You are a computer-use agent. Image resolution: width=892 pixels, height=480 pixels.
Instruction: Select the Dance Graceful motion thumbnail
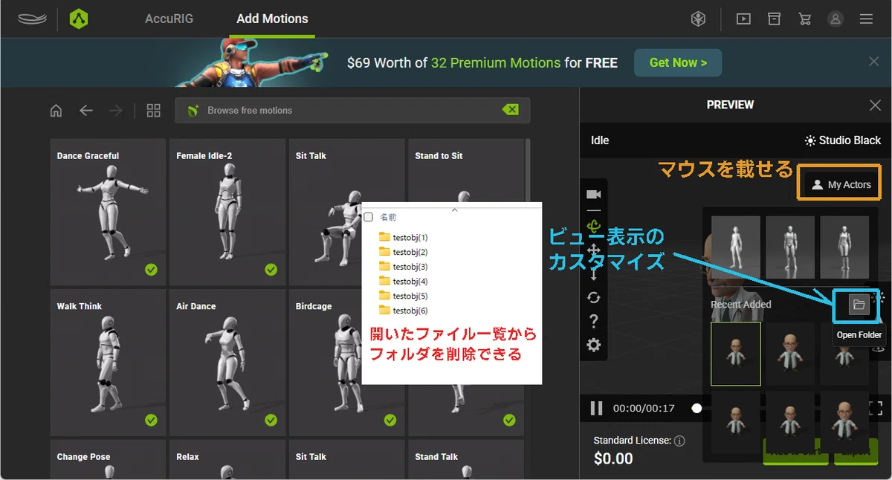108,212
